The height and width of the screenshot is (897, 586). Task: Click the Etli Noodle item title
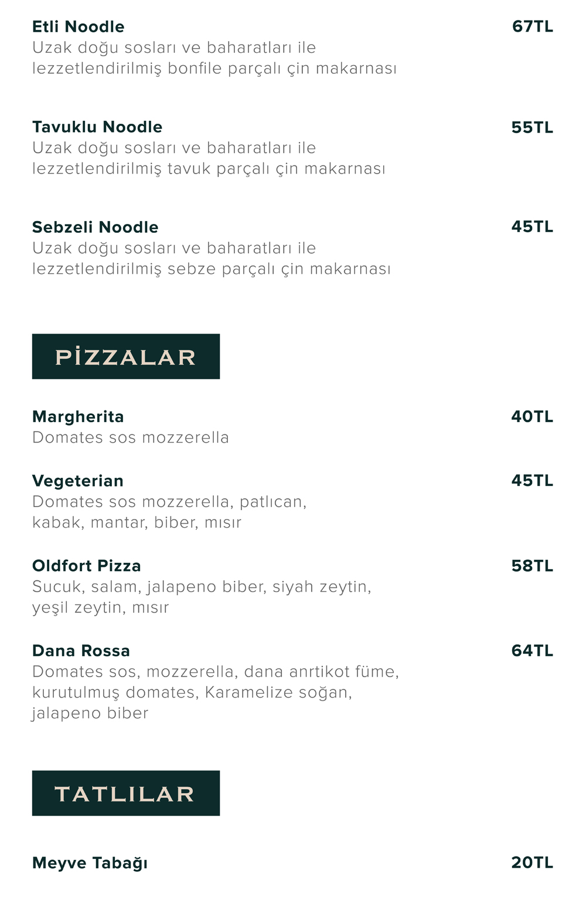click(x=78, y=27)
